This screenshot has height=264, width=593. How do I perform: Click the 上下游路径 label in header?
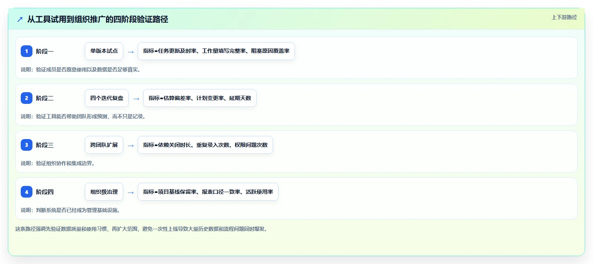tap(564, 17)
